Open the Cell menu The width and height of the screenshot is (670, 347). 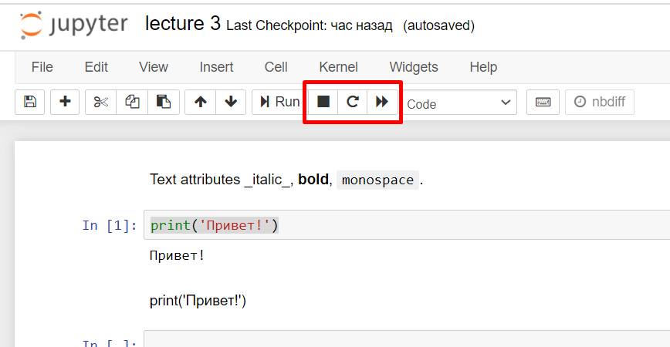click(x=276, y=67)
